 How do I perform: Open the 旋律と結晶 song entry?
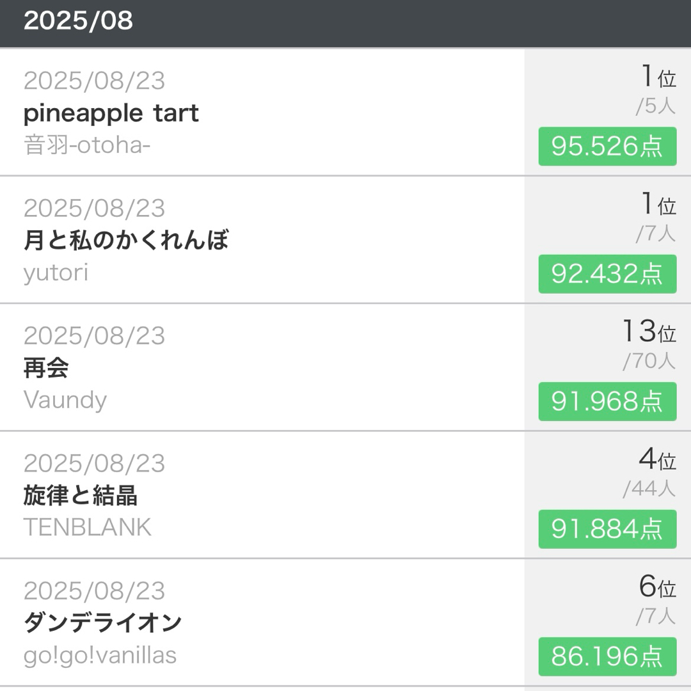(x=80, y=495)
